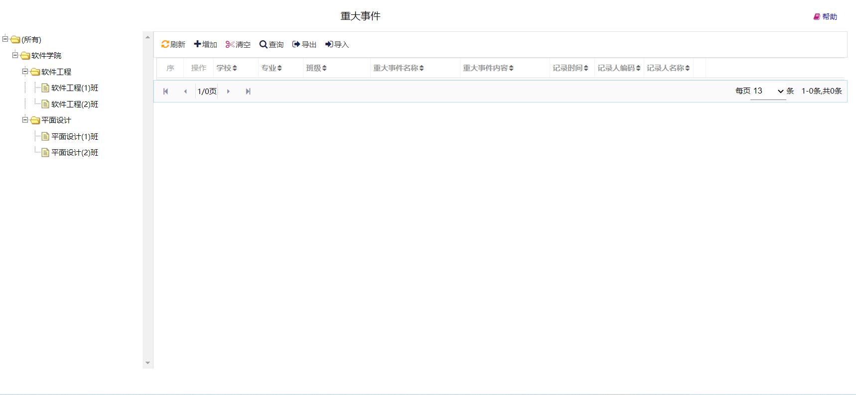Open the 帮助 help link

tap(830, 17)
